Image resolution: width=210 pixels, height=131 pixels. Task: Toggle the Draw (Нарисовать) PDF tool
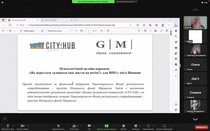click(x=27, y=31)
